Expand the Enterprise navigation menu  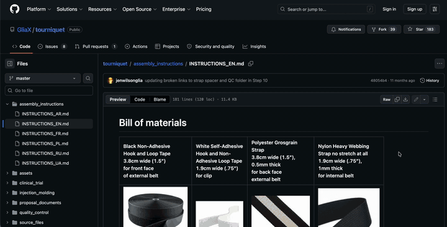(176, 9)
